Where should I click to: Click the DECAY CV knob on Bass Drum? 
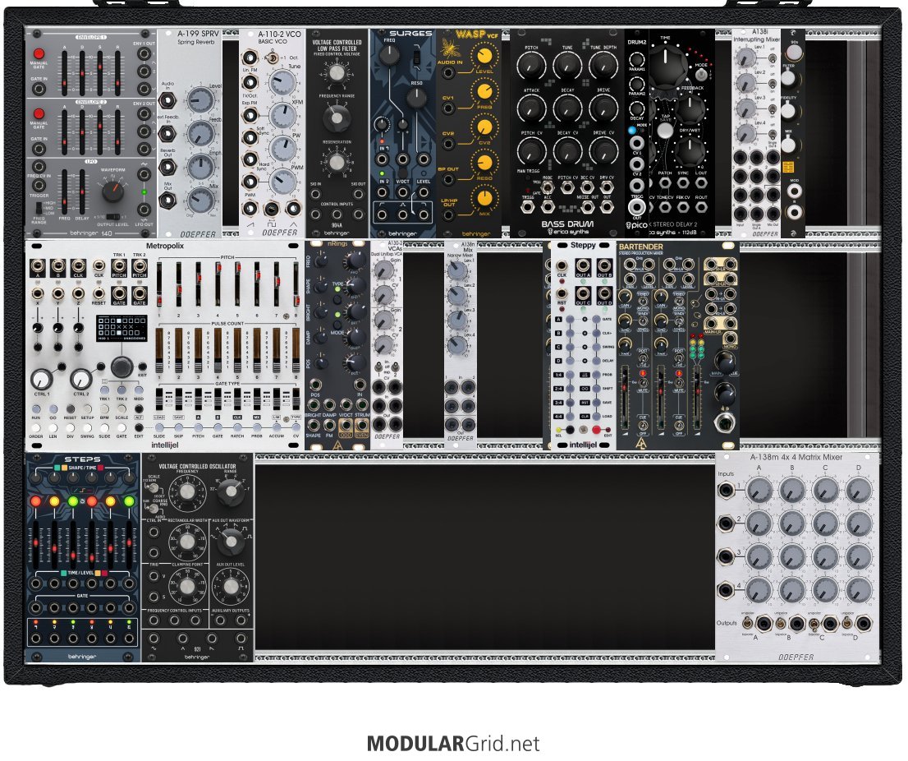pyautogui.click(x=567, y=150)
